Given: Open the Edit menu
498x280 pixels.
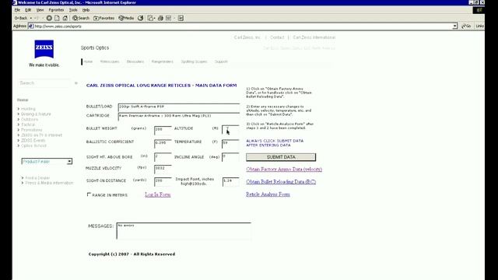Looking at the screenshot, I should pos(28,10).
